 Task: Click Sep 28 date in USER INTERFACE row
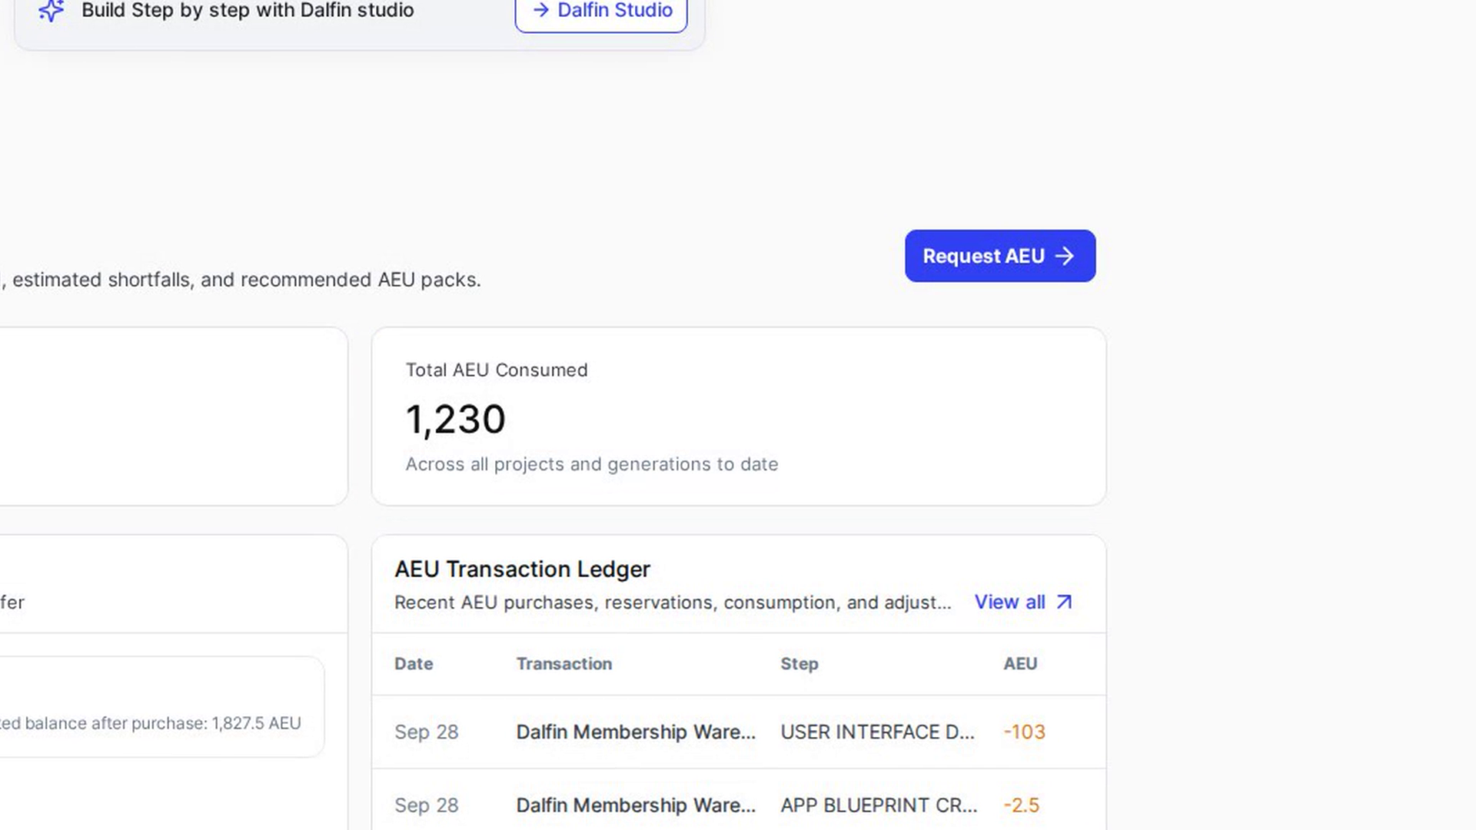426,732
